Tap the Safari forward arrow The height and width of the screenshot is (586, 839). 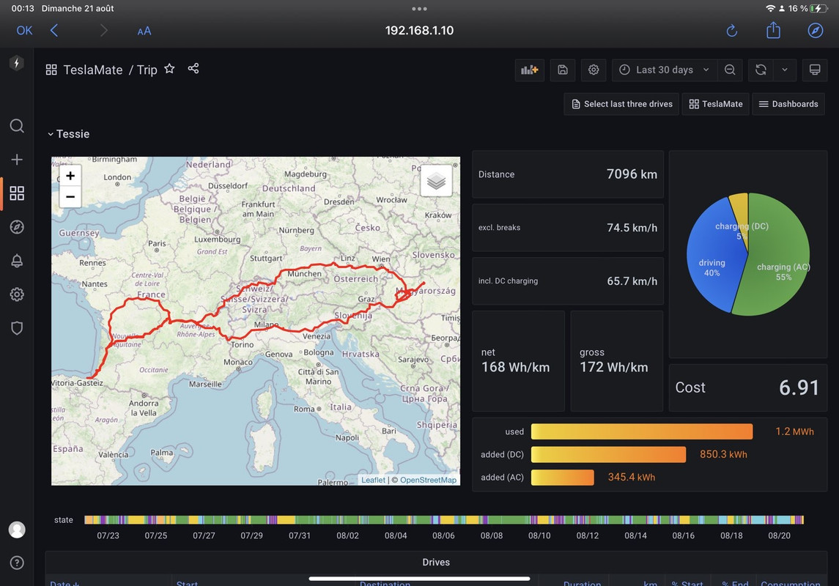click(104, 31)
